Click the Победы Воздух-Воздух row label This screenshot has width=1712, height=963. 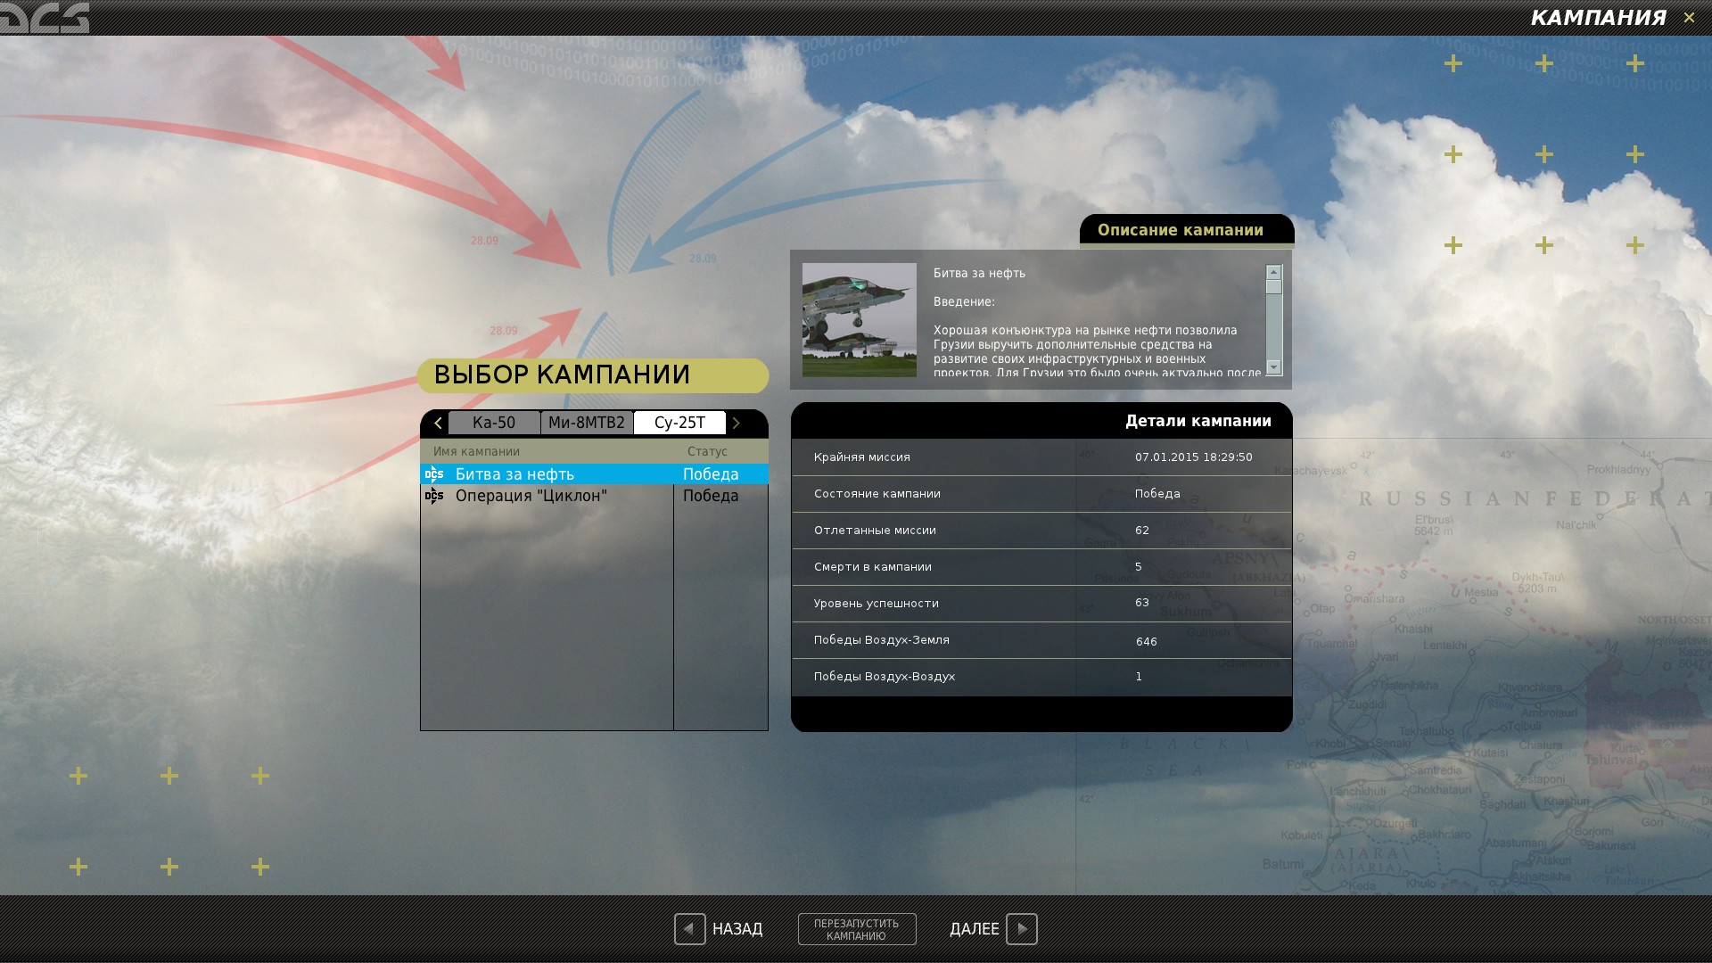[885, 676]
